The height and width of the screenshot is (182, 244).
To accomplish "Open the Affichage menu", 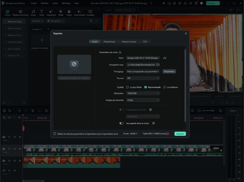I will click(66, 3).
